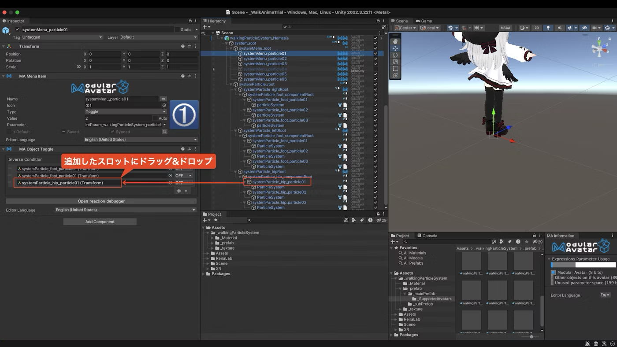Select the Rect tool in Scene overlay
This screenshot has width=617, height=347.
pos(395,69)
